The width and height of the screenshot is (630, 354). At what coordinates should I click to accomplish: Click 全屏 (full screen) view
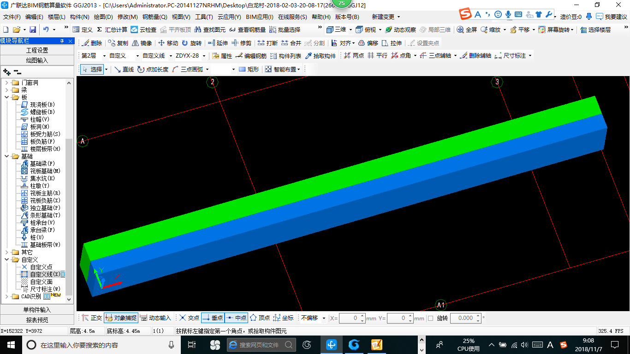tap(467, 29)
